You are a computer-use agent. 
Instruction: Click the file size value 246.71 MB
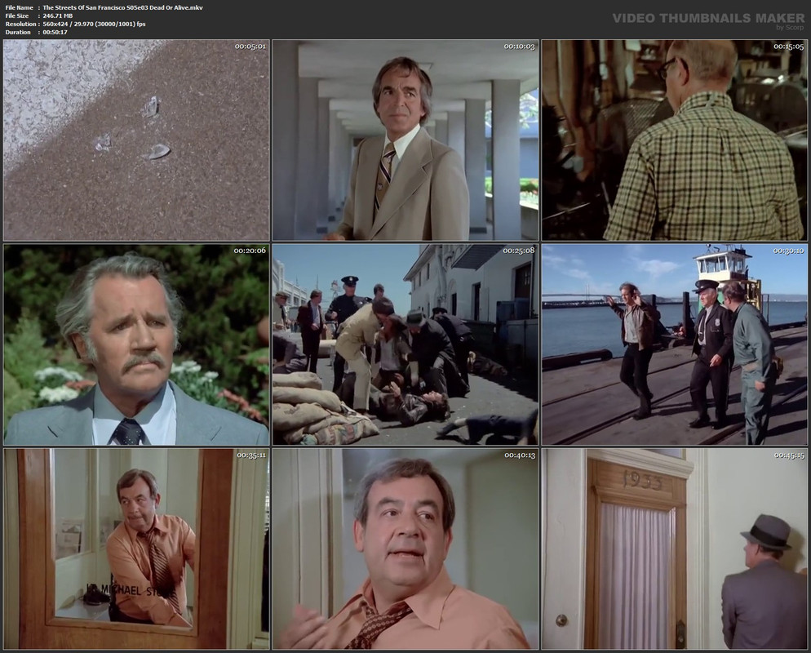pos(57,16)
